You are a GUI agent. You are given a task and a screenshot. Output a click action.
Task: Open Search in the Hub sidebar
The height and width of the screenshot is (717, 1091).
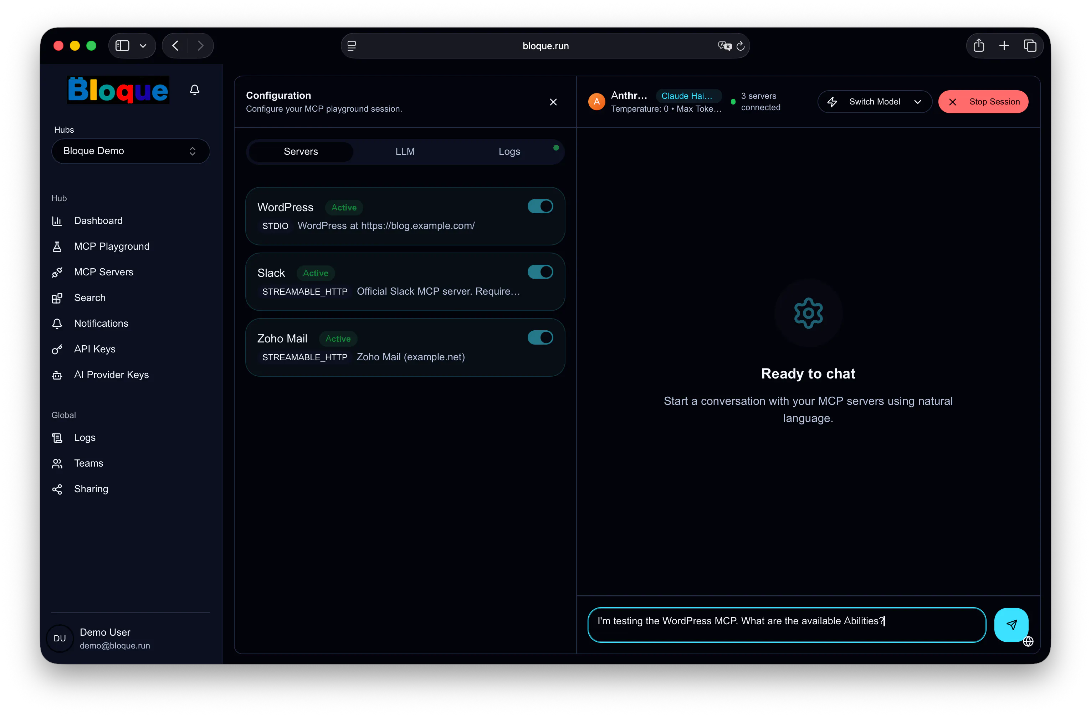[90, 298]
